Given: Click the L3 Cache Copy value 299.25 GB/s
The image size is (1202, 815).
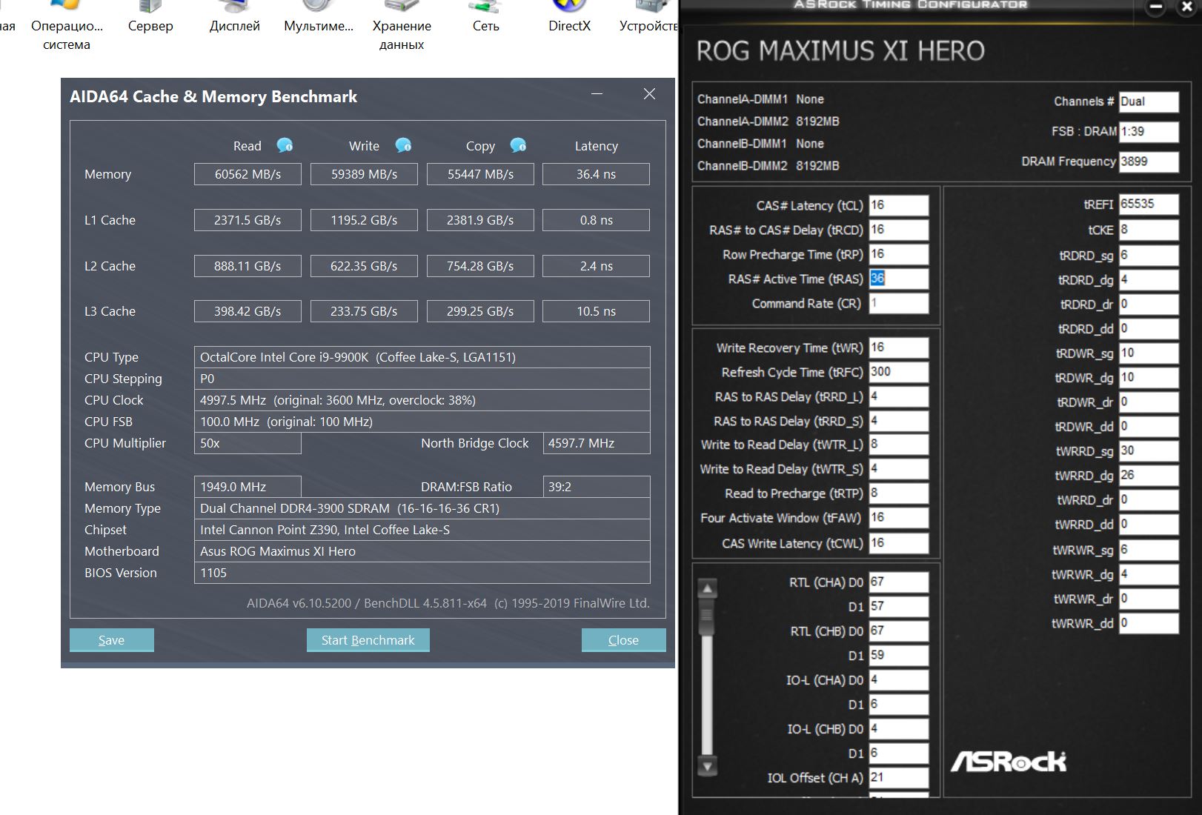Looking at the screenshot, I should [480, 311].
